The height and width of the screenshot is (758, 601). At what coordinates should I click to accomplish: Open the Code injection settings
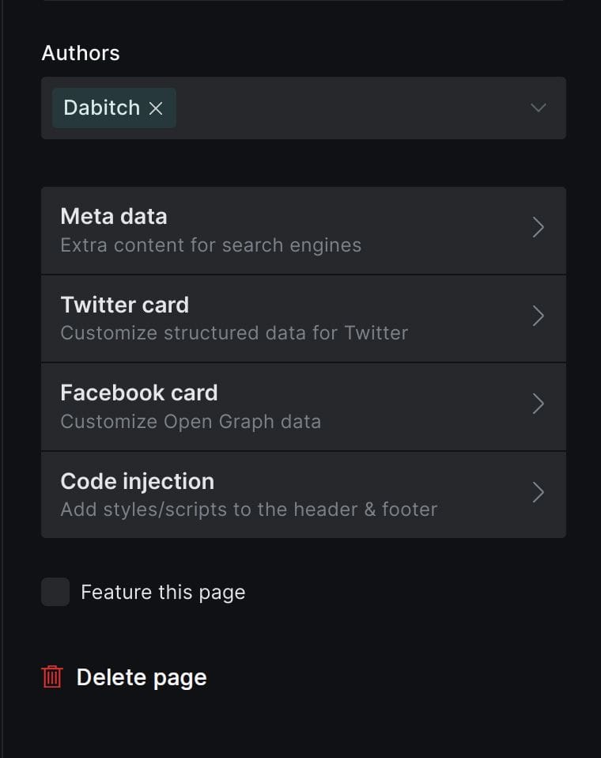point(304,495)
